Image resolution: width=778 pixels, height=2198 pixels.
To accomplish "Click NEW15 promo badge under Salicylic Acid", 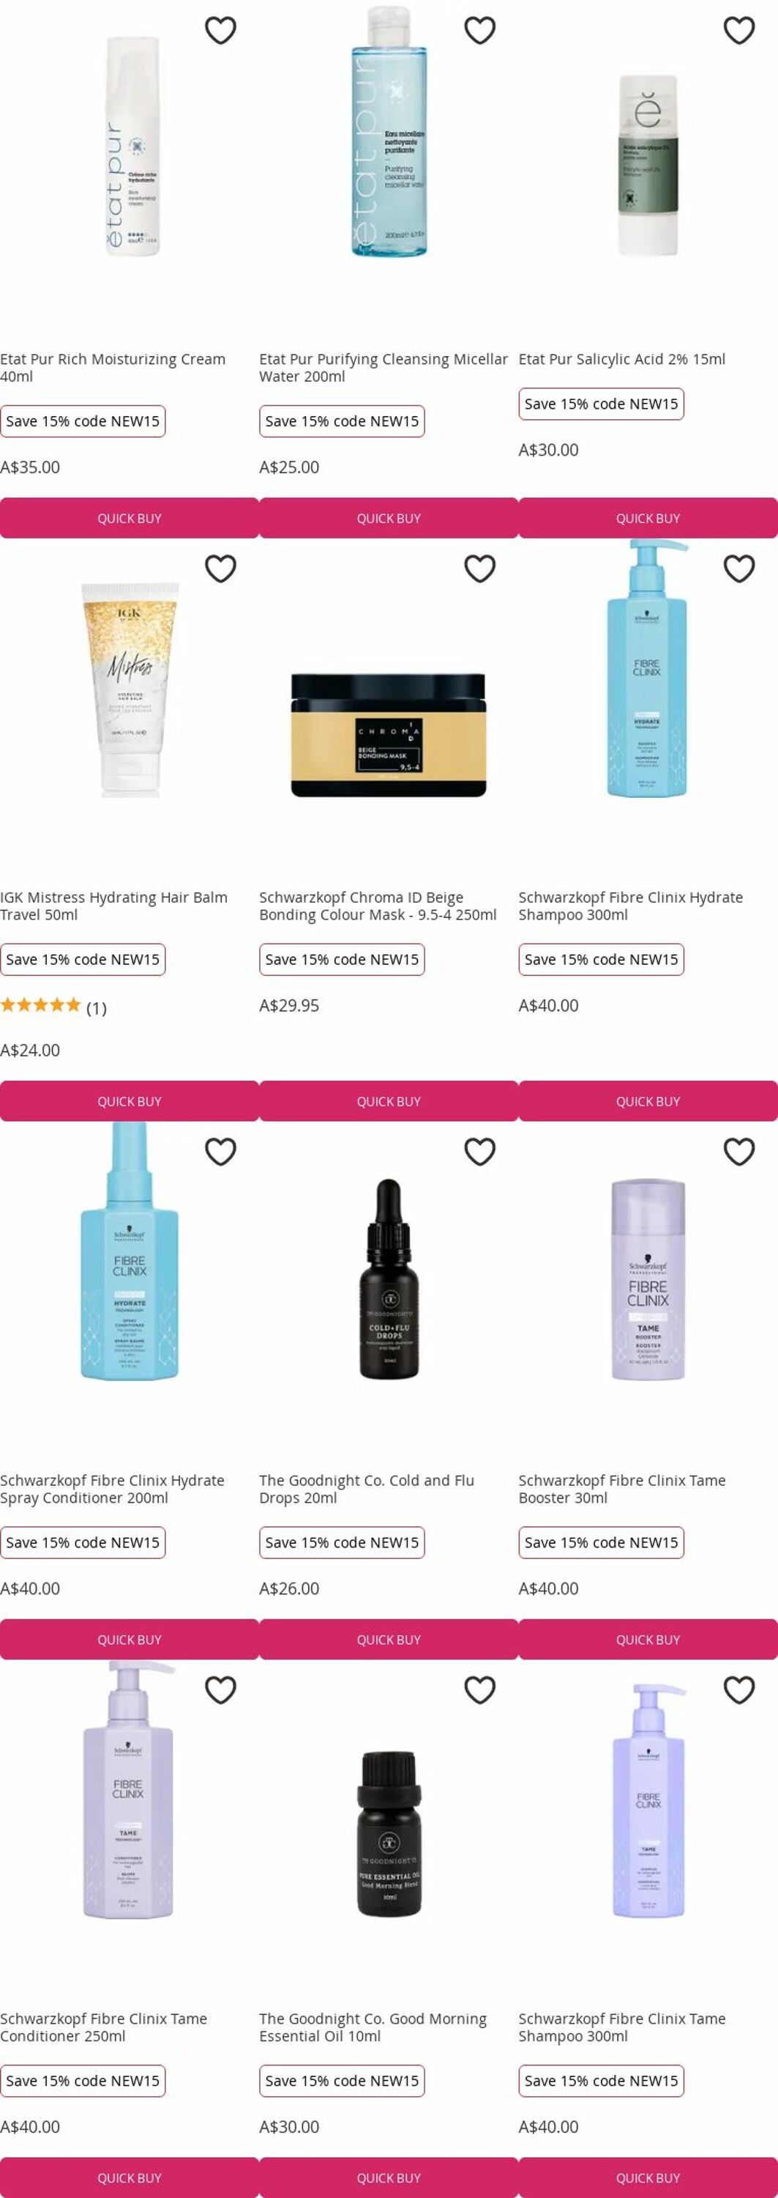I will coord(601,404).
